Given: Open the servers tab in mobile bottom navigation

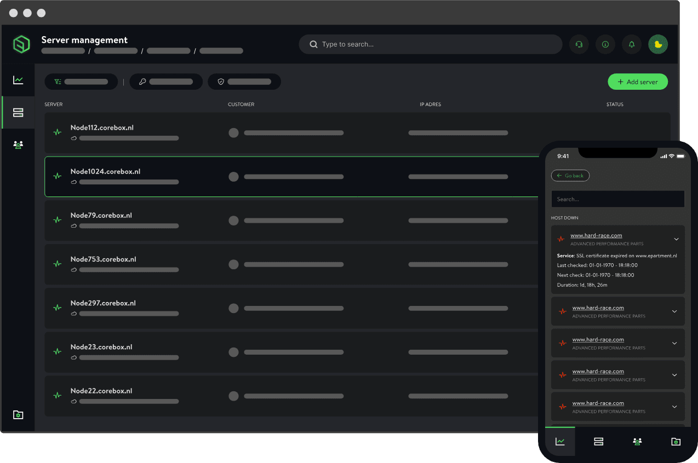Looking at the screenshot, I should [x=598, y=442].
